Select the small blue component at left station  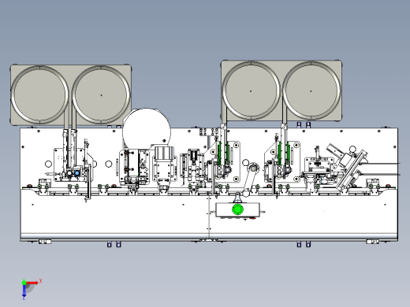(77, 172)
